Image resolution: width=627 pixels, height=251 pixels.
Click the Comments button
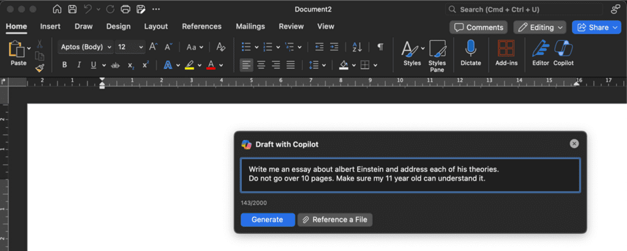point(479,27)
